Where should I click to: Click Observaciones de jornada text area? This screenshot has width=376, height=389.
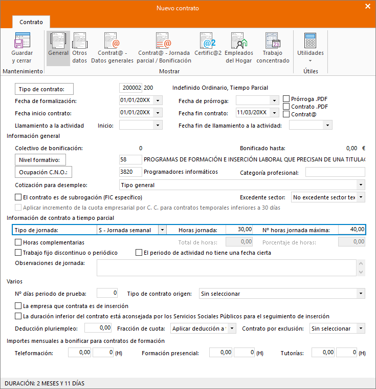click(x=227, y=268)
